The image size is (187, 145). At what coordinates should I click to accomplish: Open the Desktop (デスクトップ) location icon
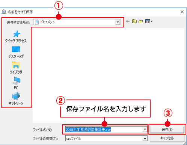16,49
